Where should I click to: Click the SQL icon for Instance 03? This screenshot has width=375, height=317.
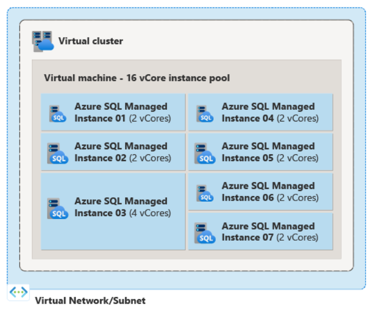tap(58, 208)
